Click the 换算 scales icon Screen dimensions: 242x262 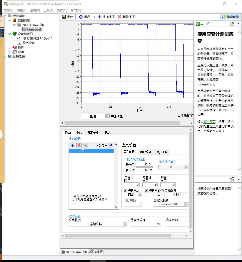[15, 48]
